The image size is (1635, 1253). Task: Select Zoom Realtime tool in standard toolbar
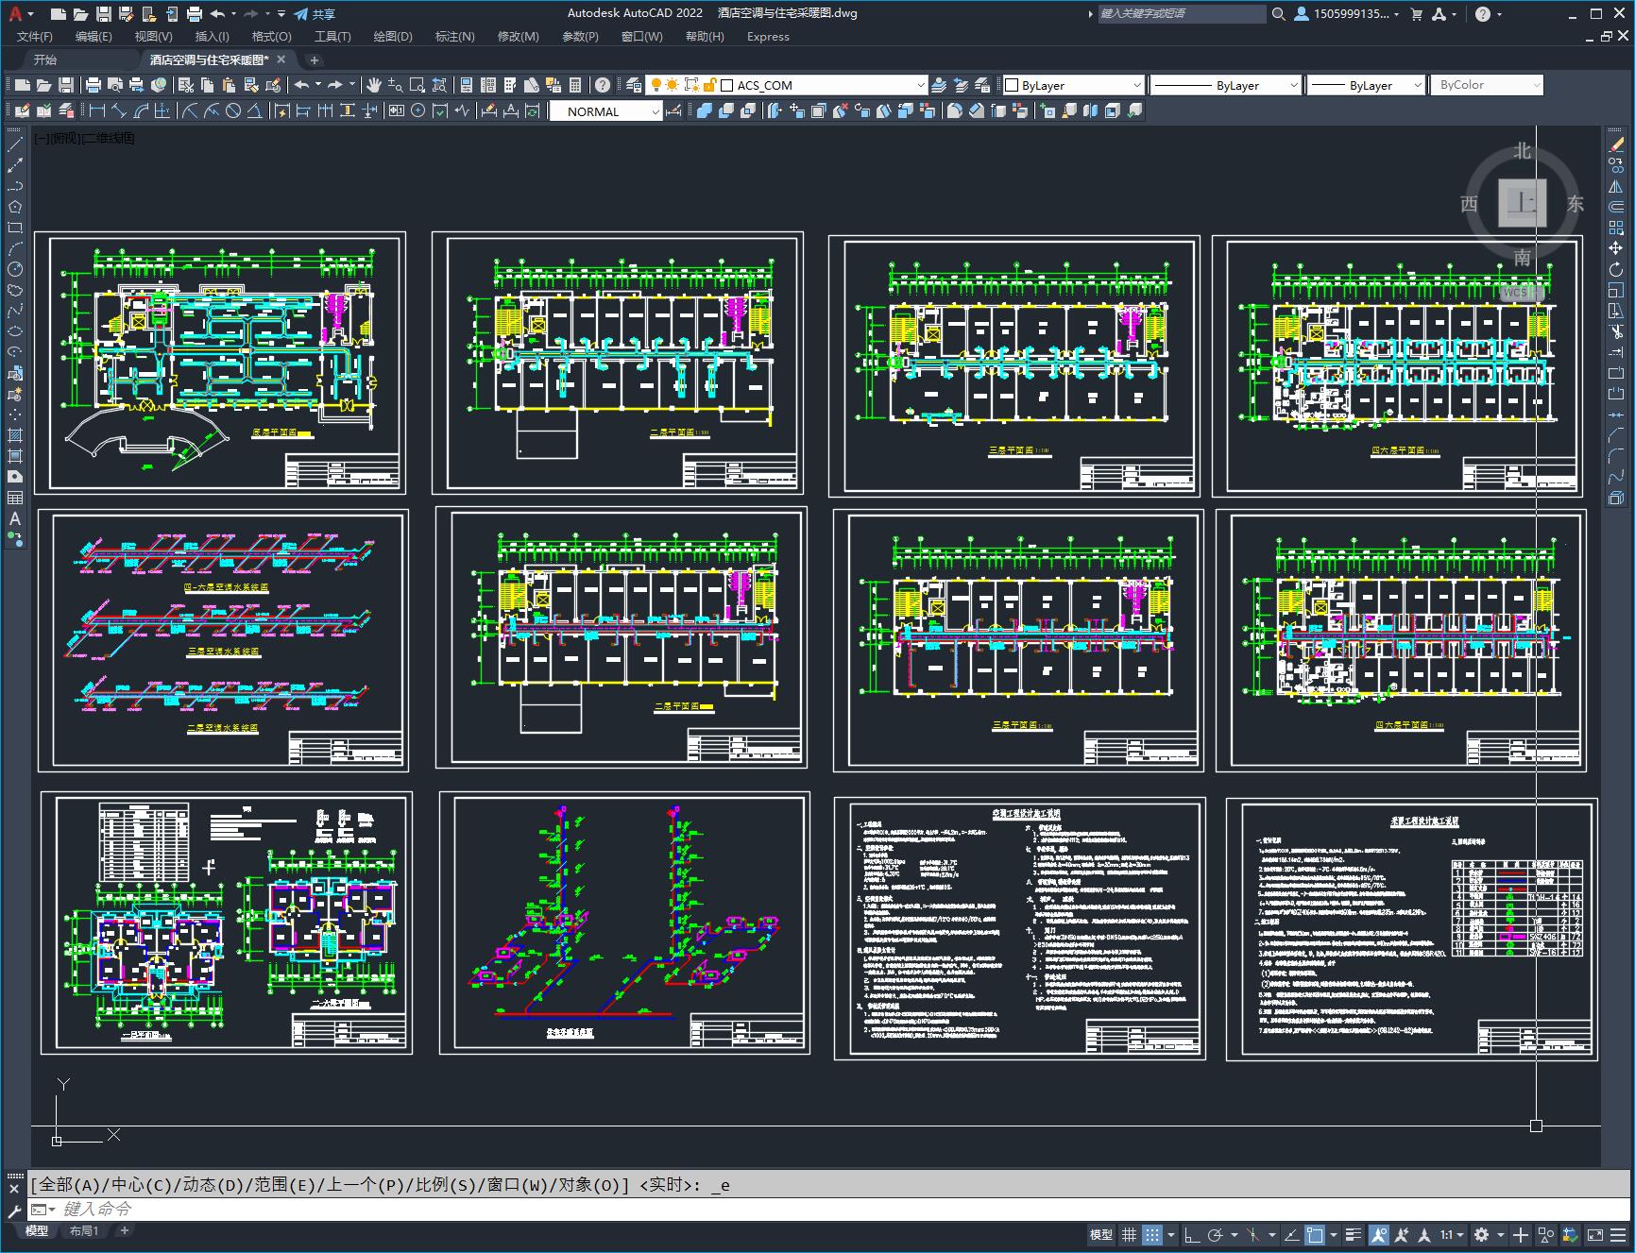click(x=396, y=85)
